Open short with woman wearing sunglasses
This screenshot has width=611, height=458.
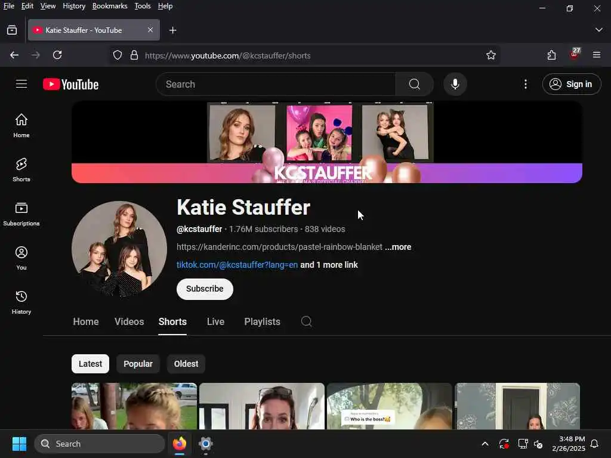[x=262, y=406]
